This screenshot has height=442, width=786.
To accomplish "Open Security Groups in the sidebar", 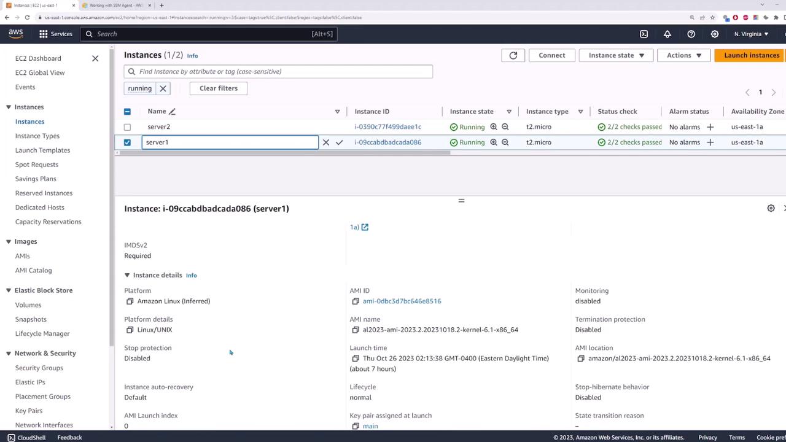I will pos(39,368).
